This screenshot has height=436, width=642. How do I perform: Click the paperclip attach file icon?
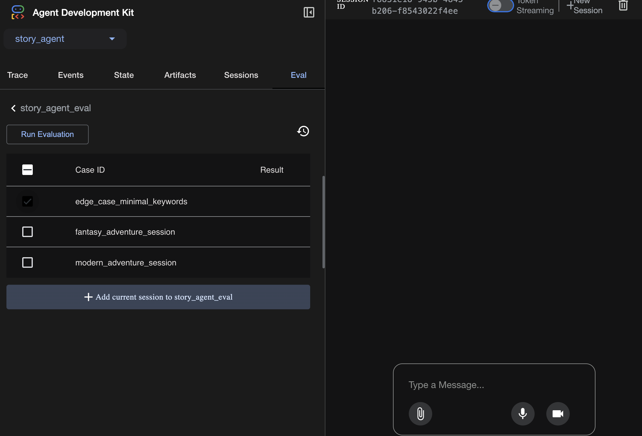point(420,413)
